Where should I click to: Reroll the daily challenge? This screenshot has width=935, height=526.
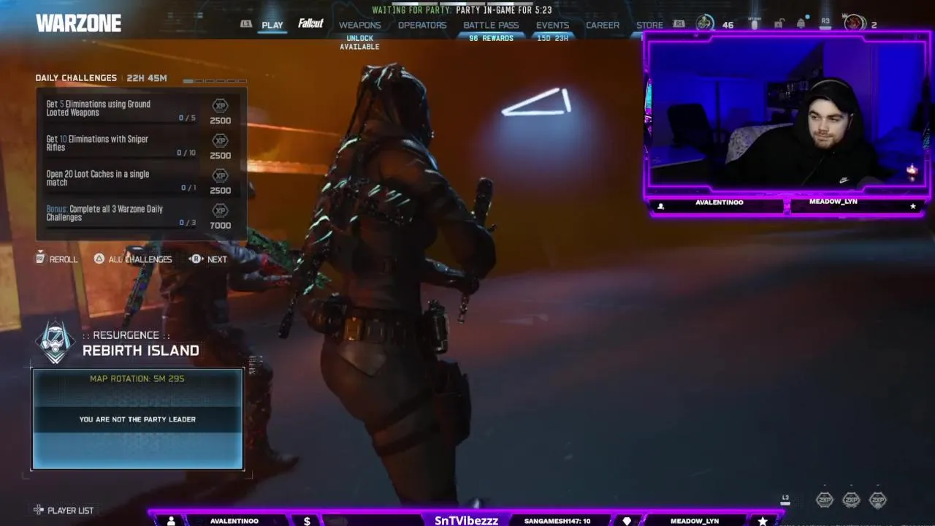[56, 259]
